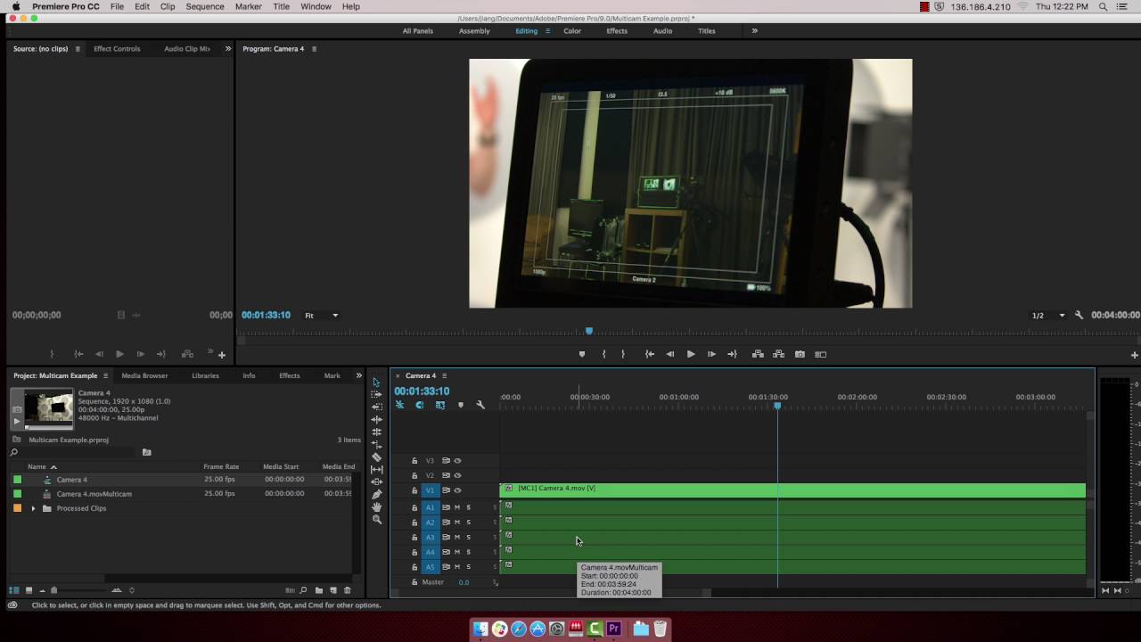Select the Track Select Forward tool
This screenshot has height=642, width=1141.
point(376,394)
